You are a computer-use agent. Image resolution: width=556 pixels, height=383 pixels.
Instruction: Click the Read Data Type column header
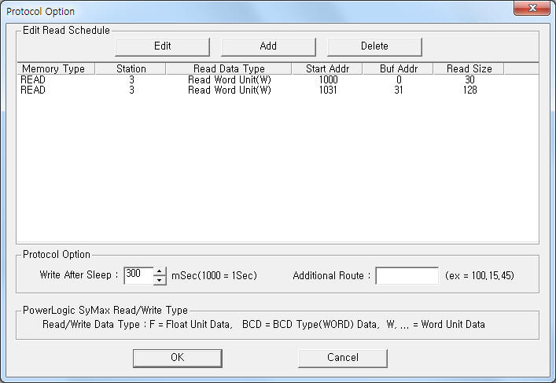[x=229, y=69]
